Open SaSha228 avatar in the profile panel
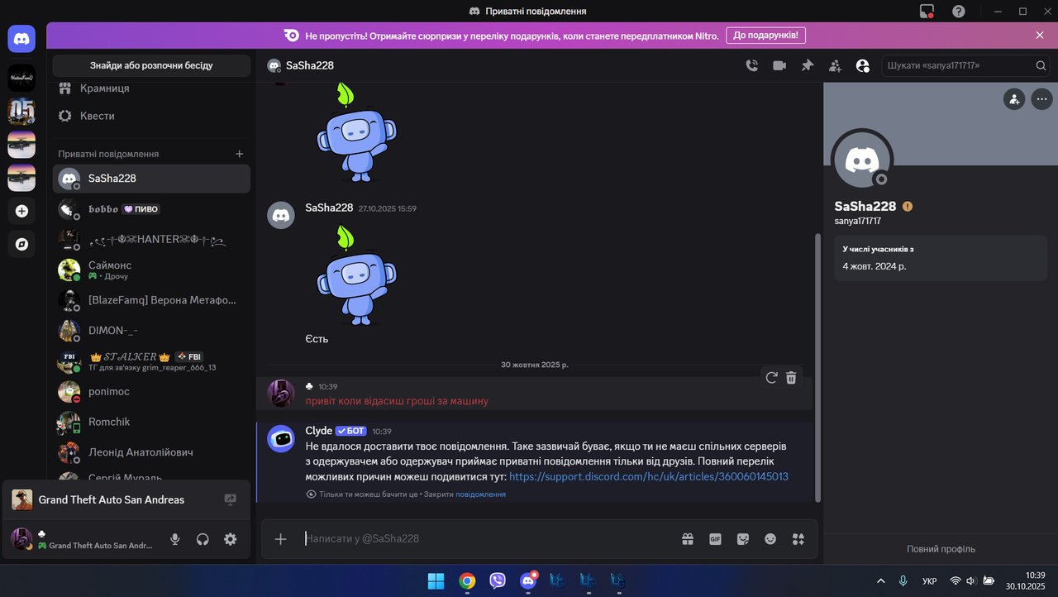Screen dimensions: 1058x597 tap(861, 159)
